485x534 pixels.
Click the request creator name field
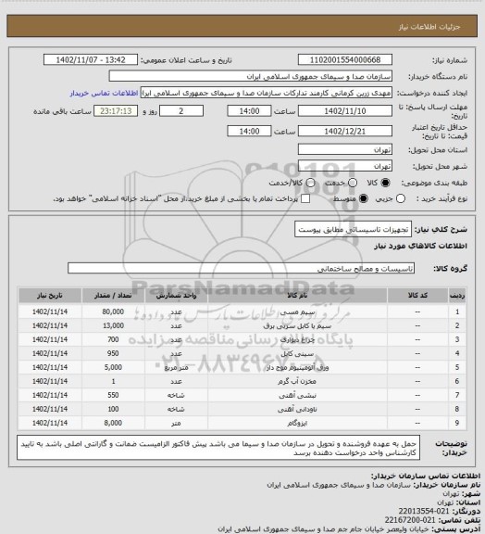tap(267, 93)
